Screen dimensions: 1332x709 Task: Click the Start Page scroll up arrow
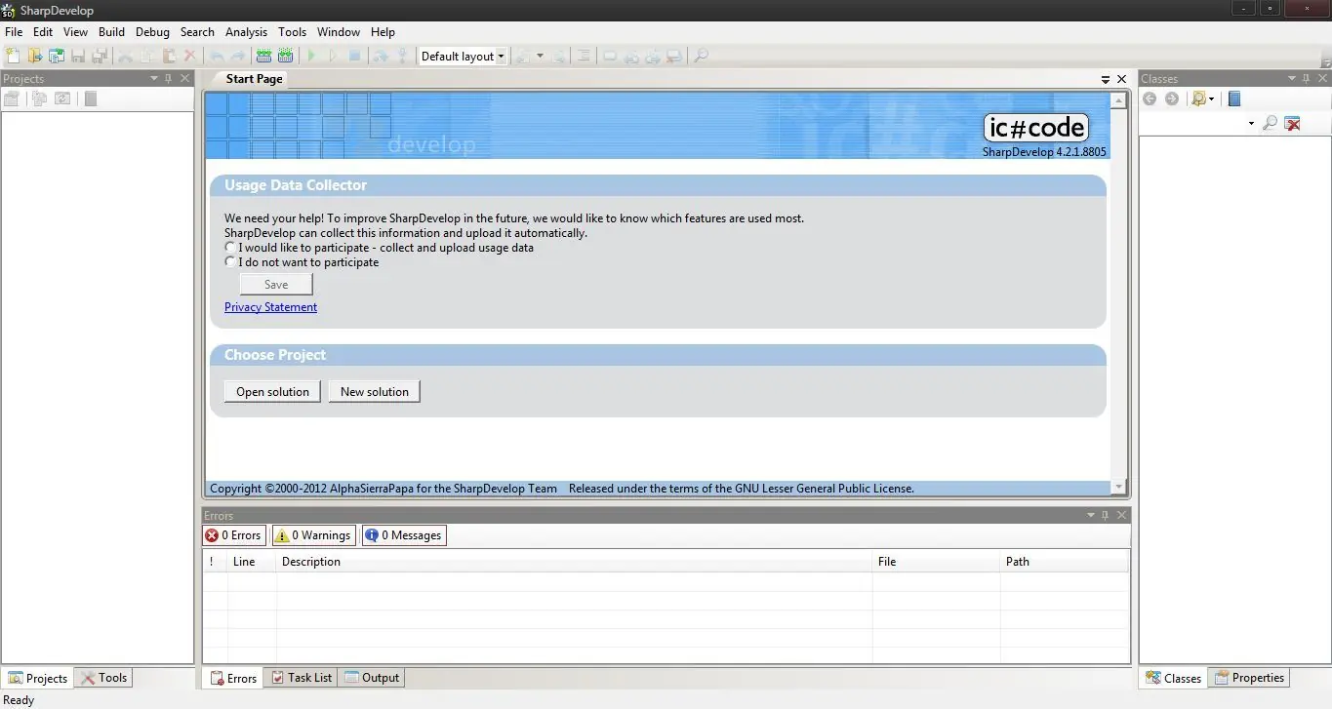(1118, 99)
